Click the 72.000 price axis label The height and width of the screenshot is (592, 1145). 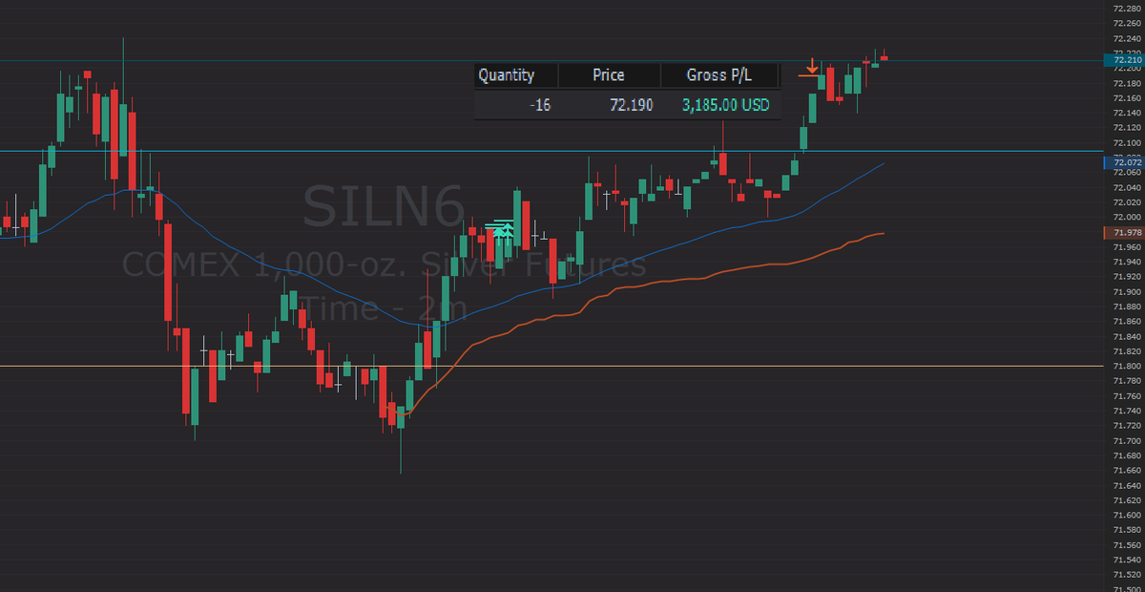1127,217
